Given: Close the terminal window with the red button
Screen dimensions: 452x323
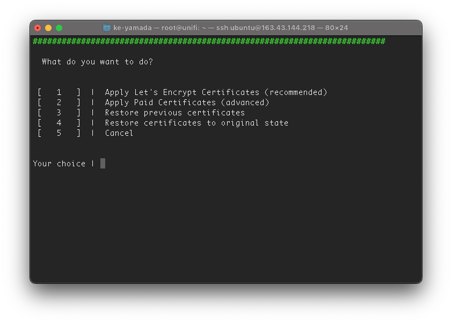Looking at the screenshot, I should click(x=38, y=28).
